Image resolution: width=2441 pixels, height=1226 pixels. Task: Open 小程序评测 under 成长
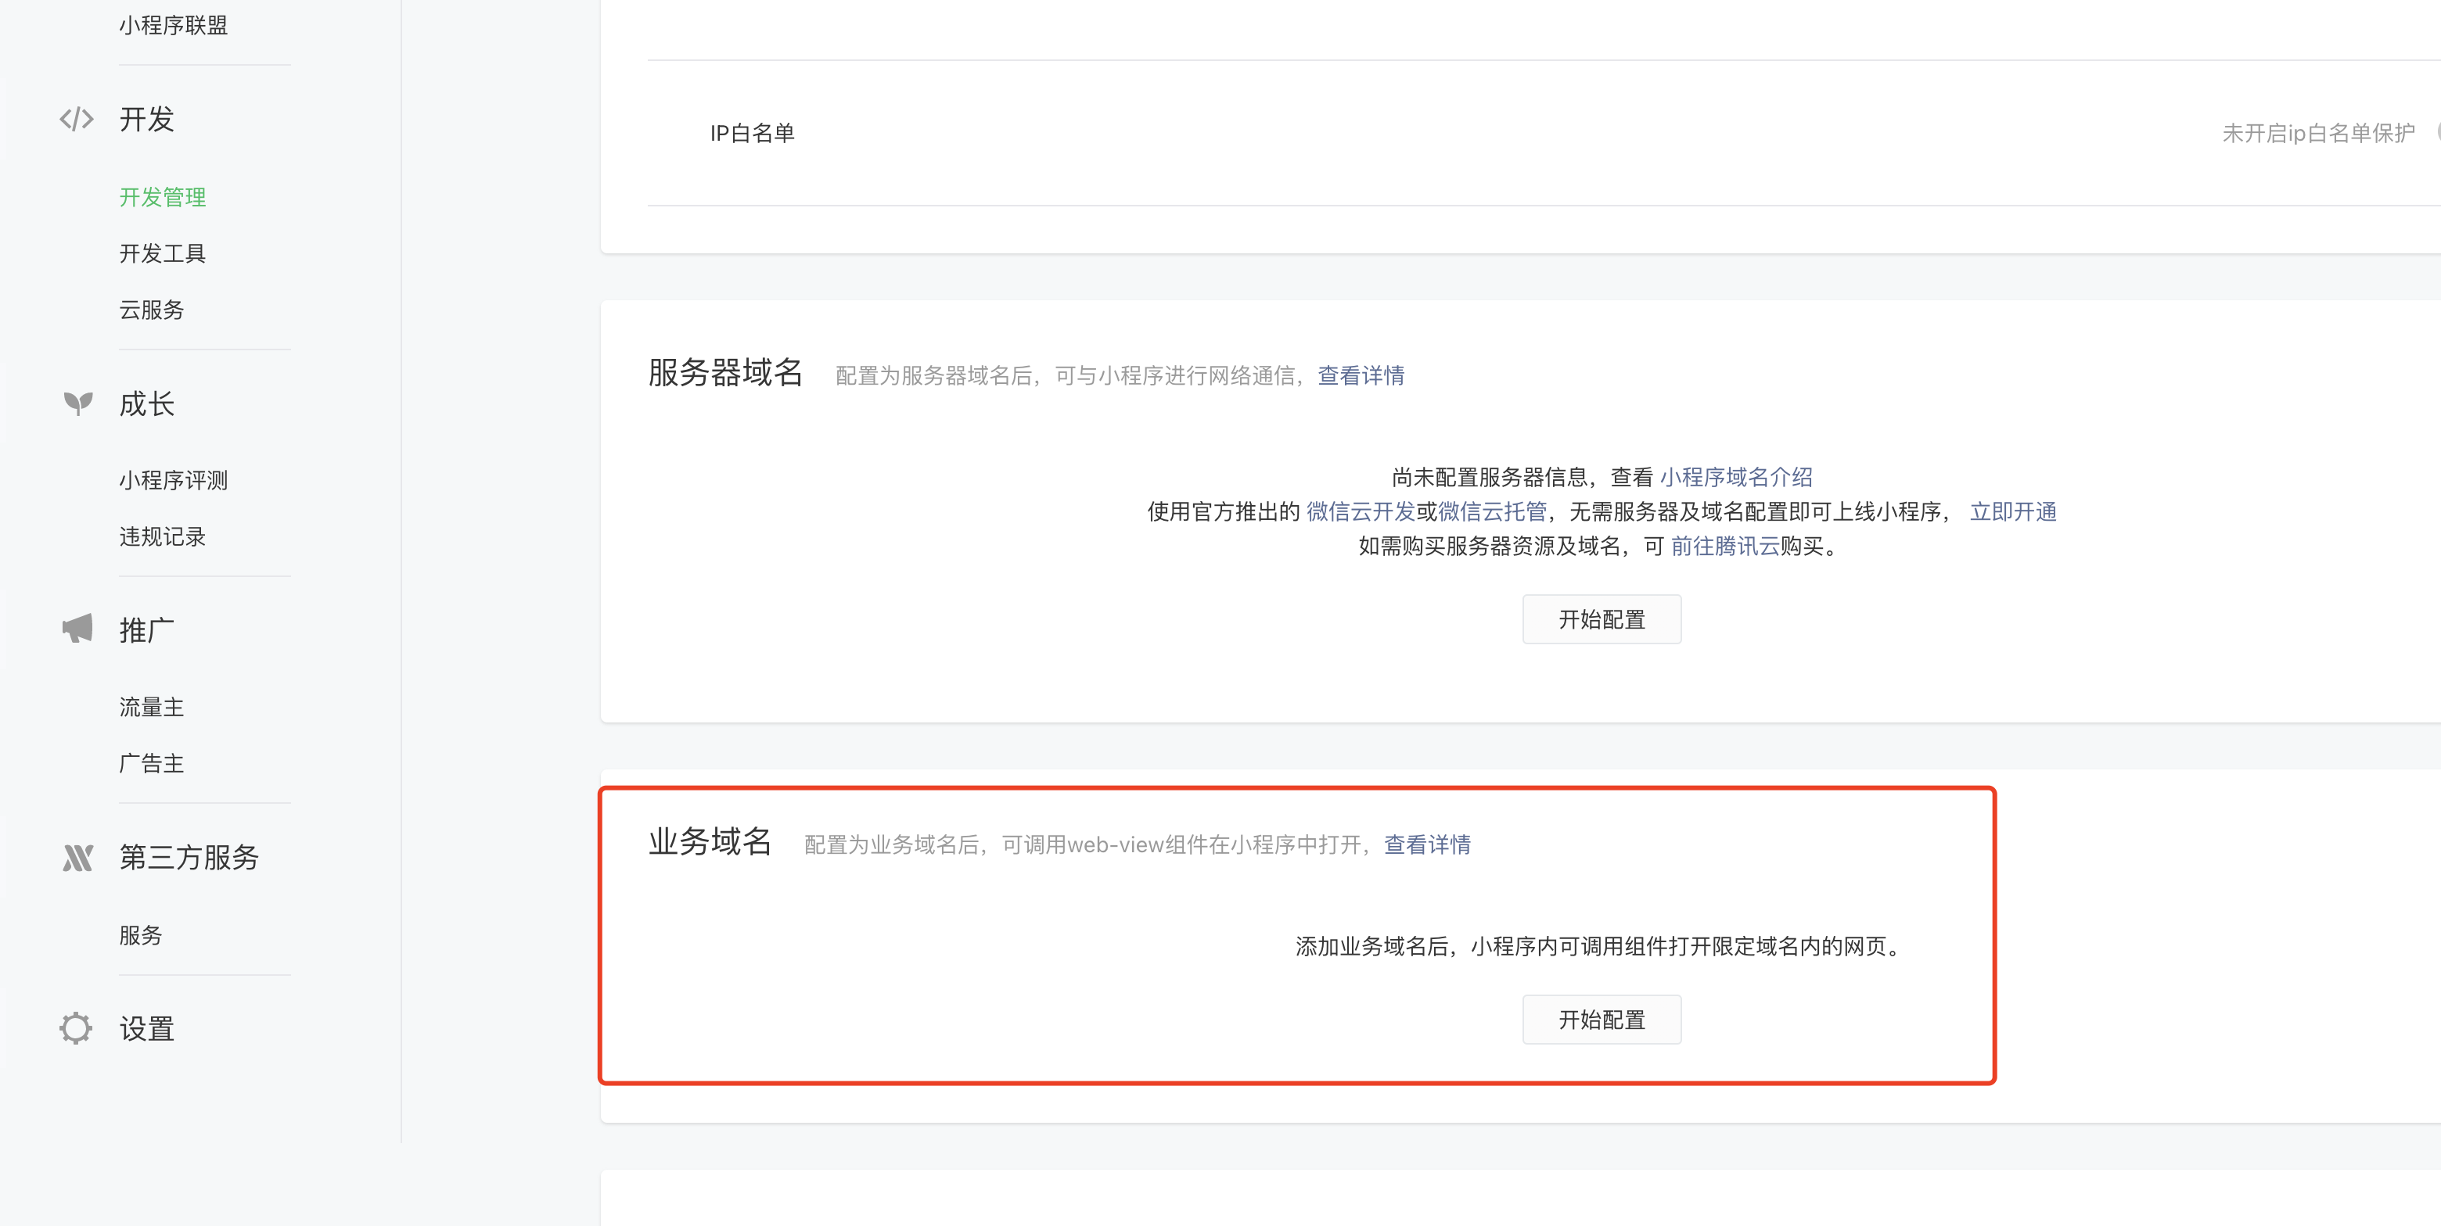coord(174,480)
